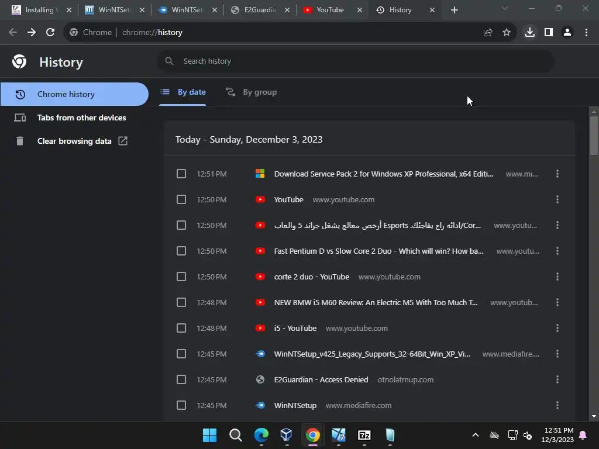
Task: Open Chrome's three-dot main menu
Action: 586,33
